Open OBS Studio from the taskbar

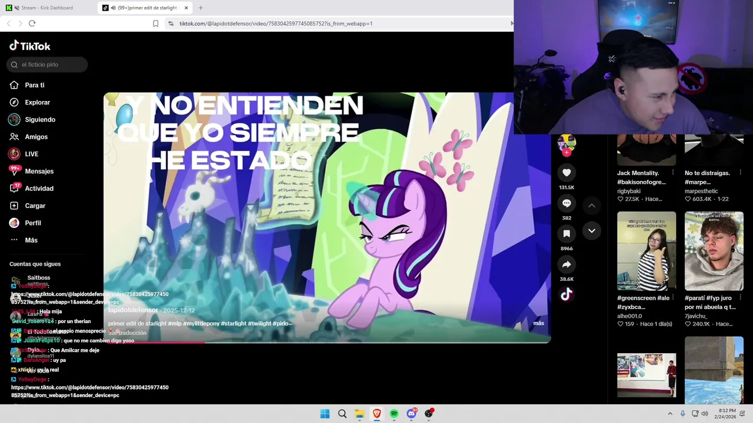point(429,414)
